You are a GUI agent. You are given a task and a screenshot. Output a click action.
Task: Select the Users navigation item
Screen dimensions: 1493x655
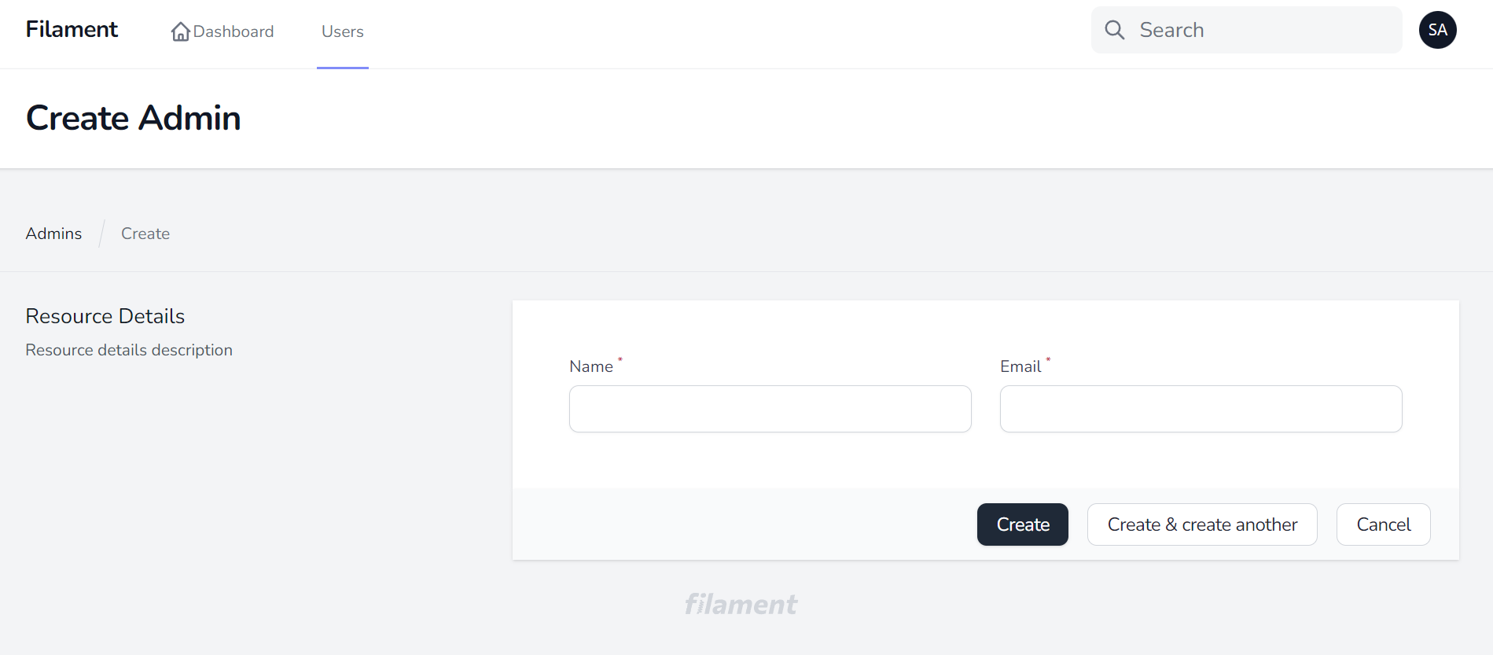pos(342,31)
